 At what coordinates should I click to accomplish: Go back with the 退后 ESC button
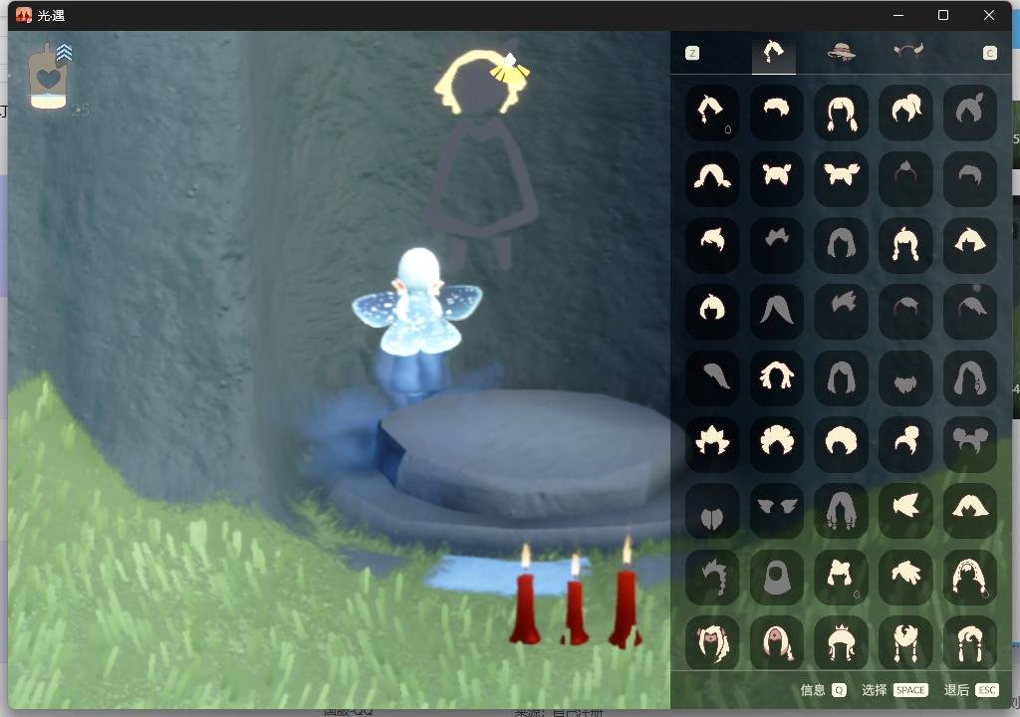click(970, 690)
